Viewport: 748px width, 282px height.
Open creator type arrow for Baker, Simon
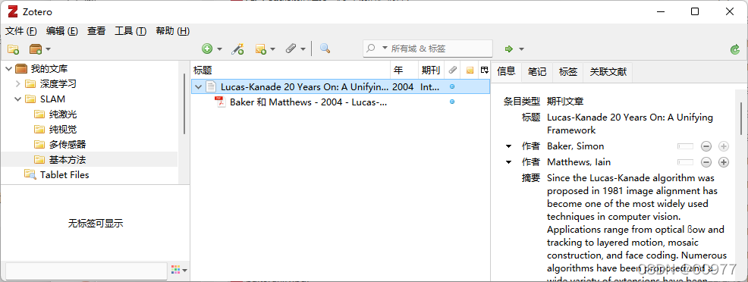[508, 146]
